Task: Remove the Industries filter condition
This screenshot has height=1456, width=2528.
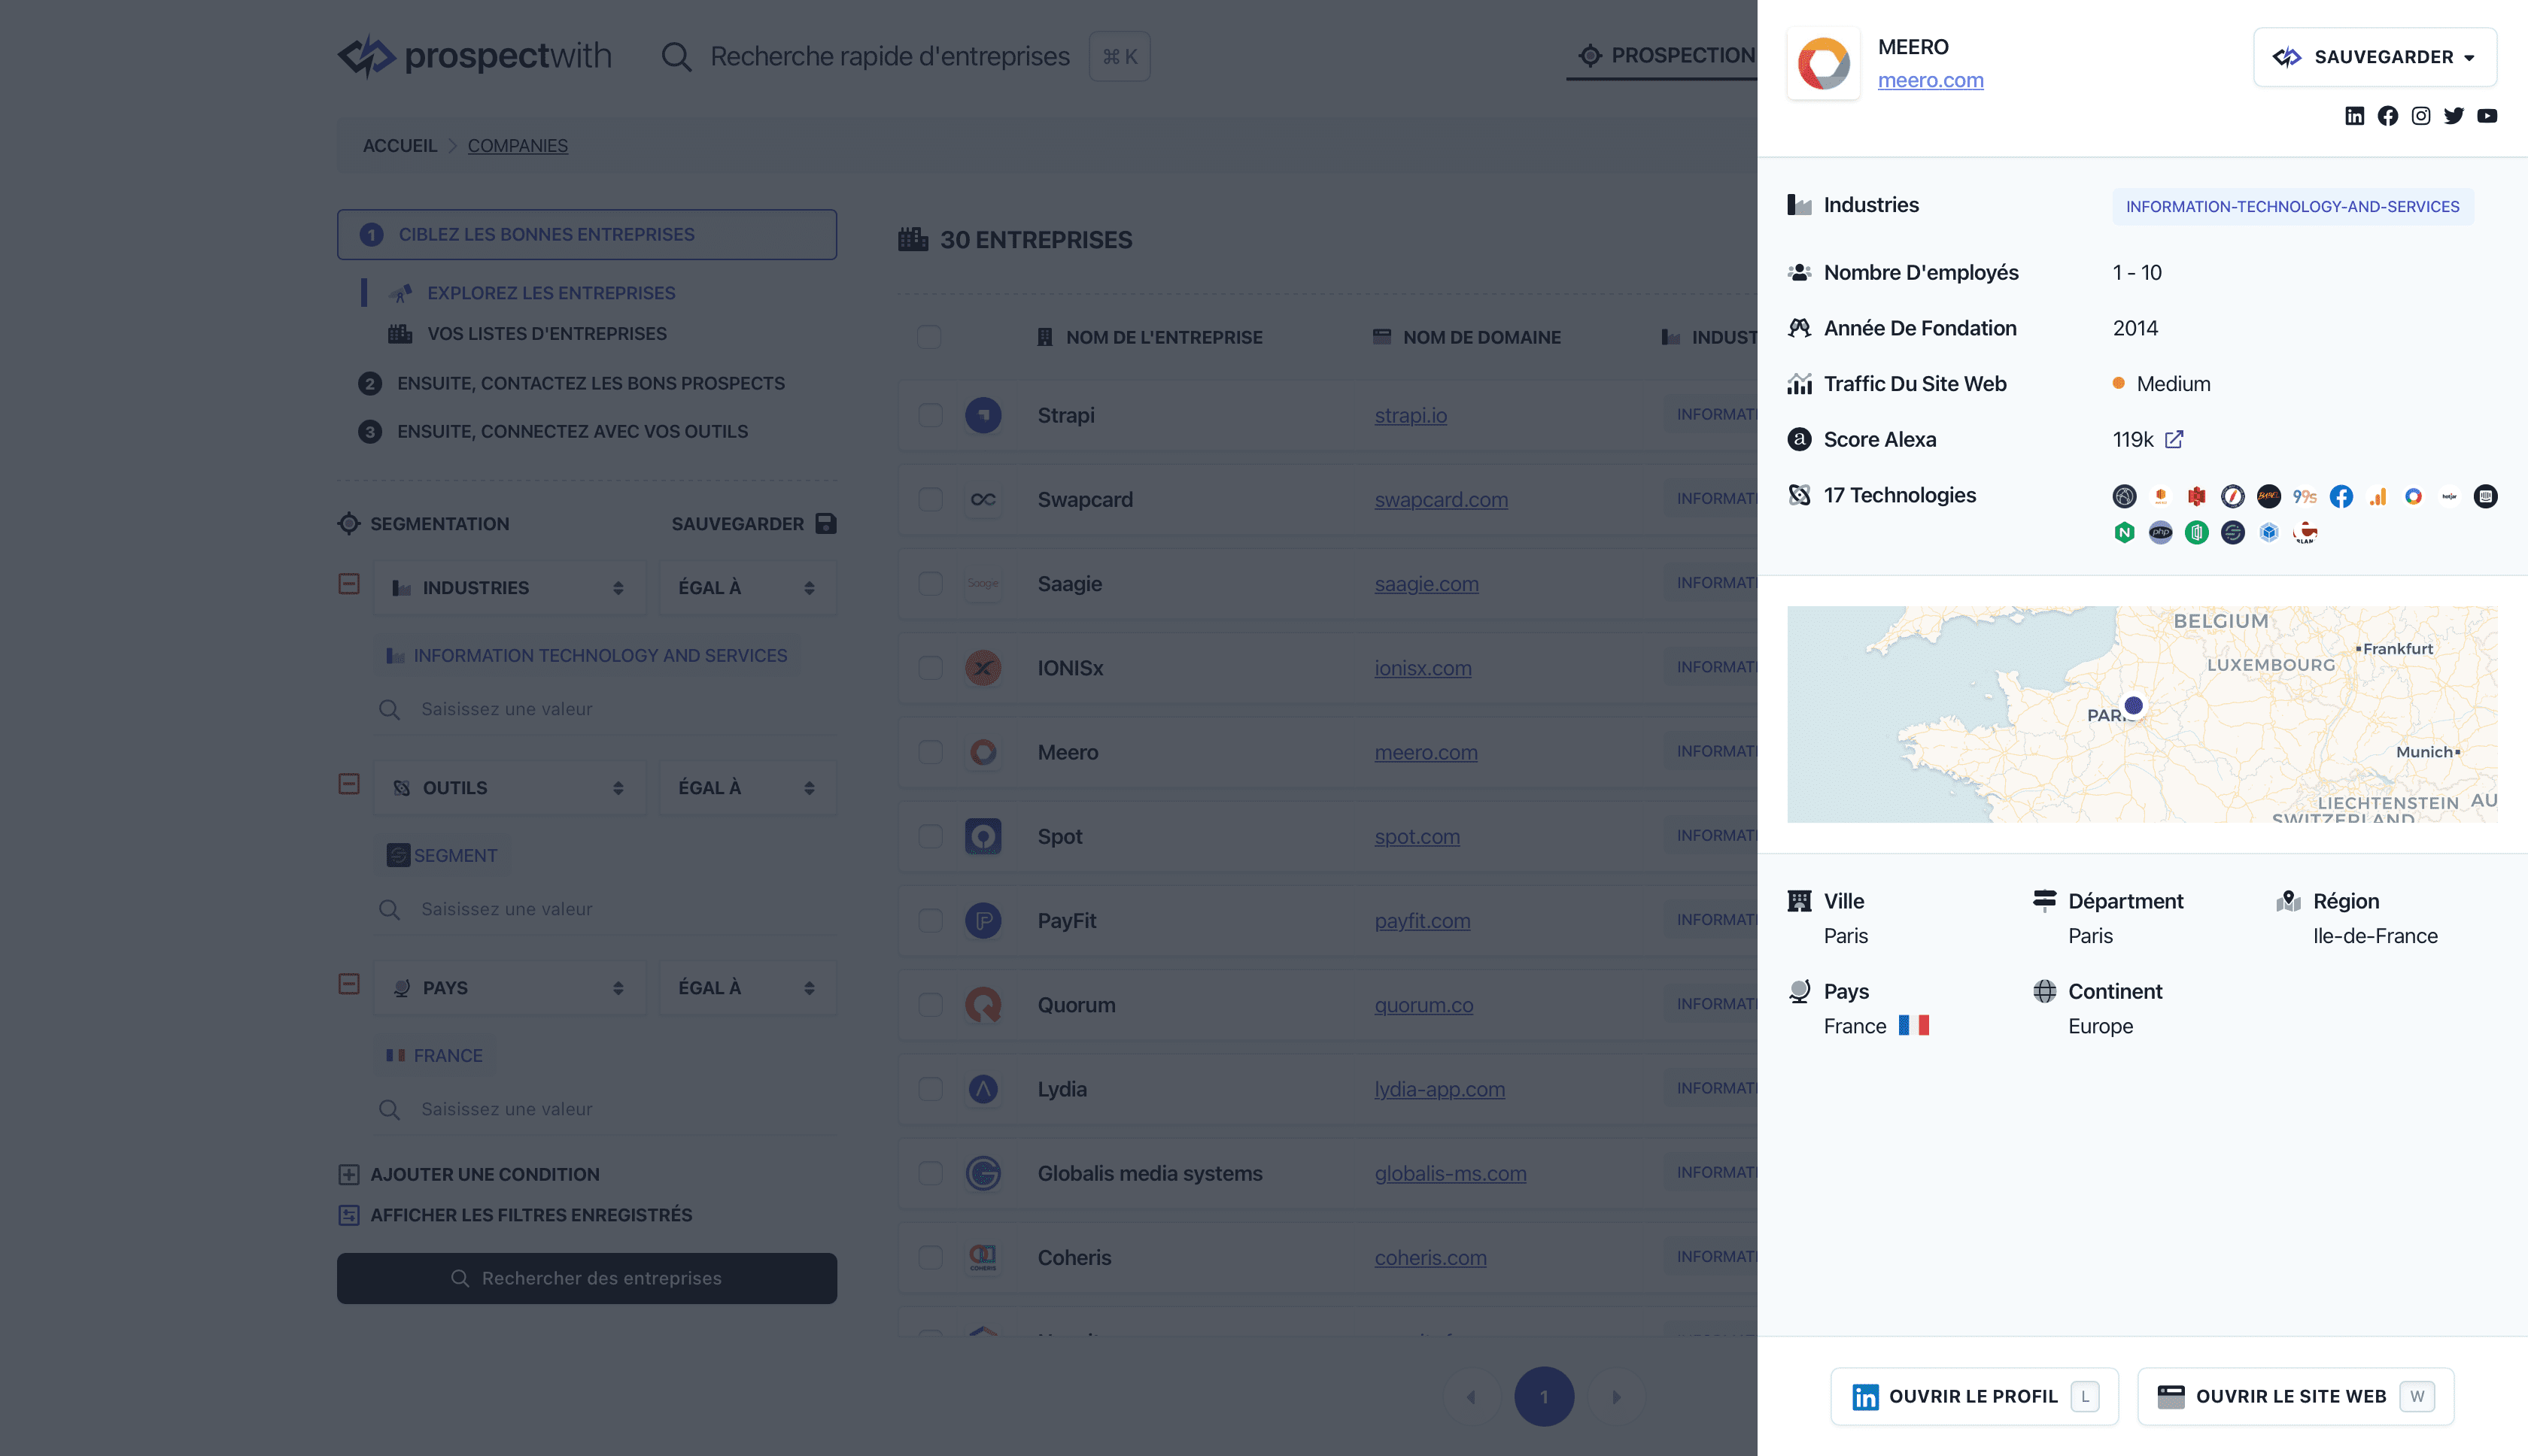Action: click(x=348, y=583)
